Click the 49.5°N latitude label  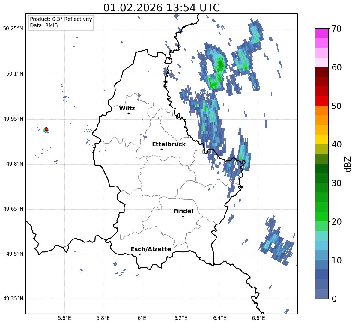(15, 254)
